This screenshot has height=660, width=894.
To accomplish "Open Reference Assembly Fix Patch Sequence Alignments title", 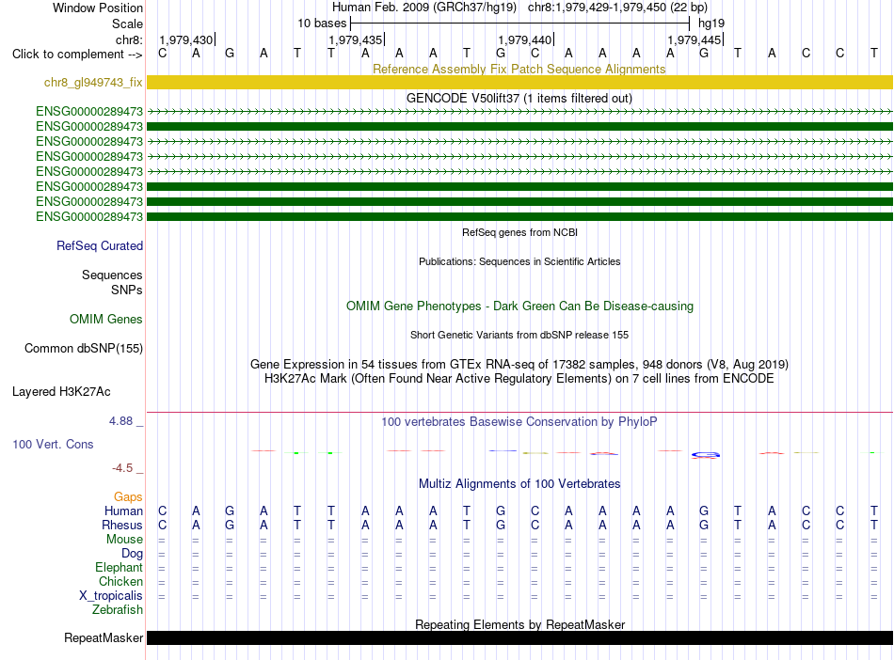I will 519,69.
